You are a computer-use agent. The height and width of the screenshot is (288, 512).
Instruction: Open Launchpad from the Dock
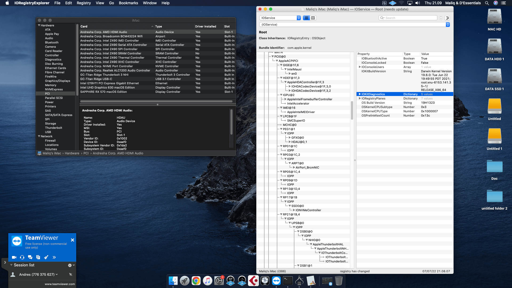tap(185, 281)
